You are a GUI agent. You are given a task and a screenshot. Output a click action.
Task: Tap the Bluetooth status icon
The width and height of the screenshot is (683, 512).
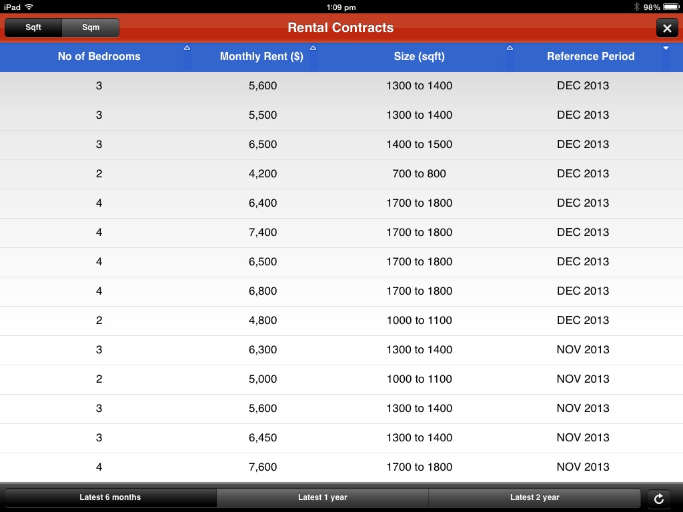(x=636, y=7)
